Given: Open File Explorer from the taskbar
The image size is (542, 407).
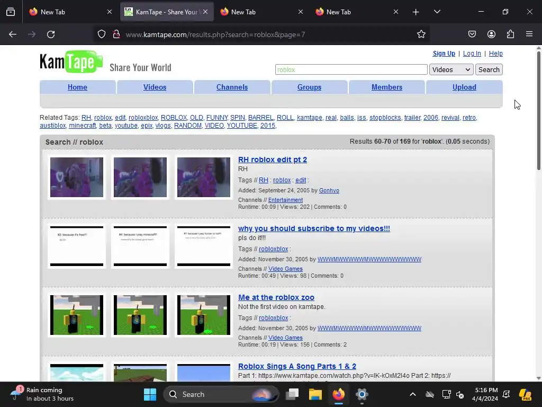Looking at the screenshot, I should click(x=315, y=394).
